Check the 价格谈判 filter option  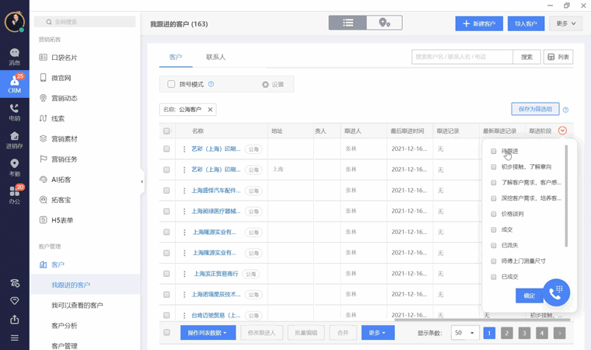[494, 214]
